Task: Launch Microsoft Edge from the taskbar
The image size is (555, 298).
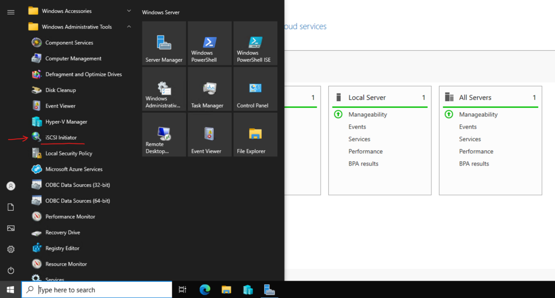Action: (205, 289)
